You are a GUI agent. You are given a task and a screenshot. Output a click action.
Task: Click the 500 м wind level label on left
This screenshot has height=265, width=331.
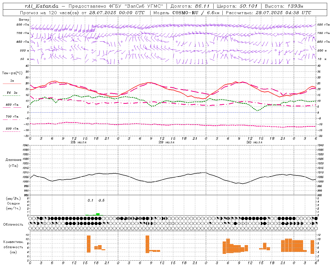[x=24, y=50]
